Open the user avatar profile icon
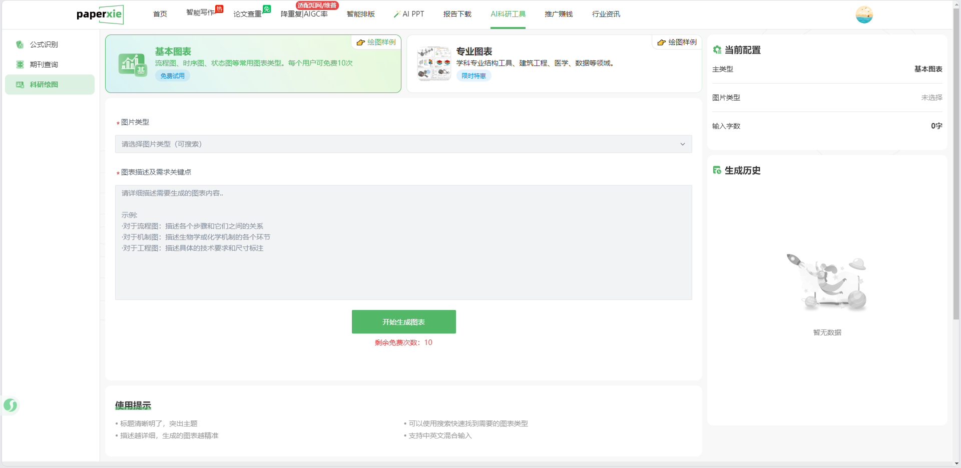The height and width of the screenshot is (468, 961). (x=864, y=14)
